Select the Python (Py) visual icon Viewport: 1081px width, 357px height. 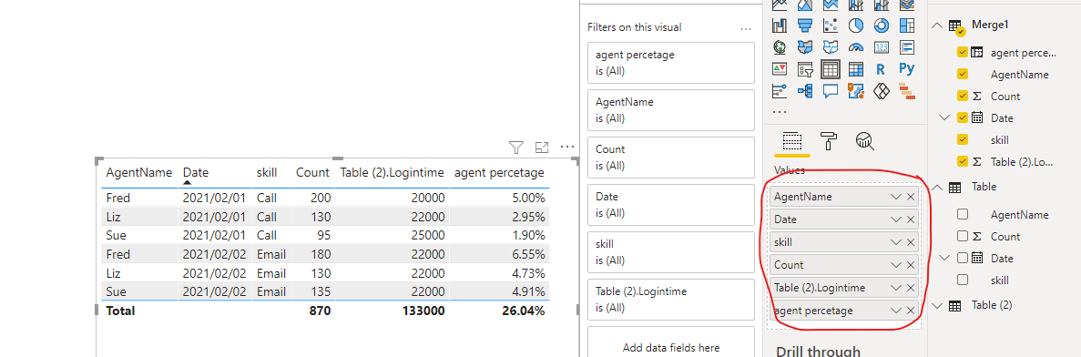[x=906, y=69]
